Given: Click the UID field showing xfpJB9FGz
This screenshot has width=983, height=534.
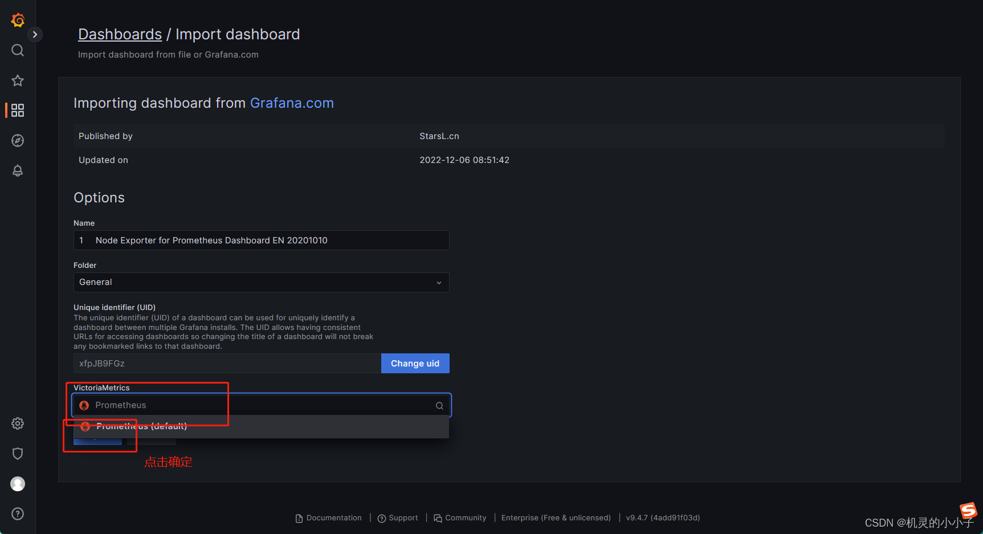Looking at the screenshot, I should 227,364.
